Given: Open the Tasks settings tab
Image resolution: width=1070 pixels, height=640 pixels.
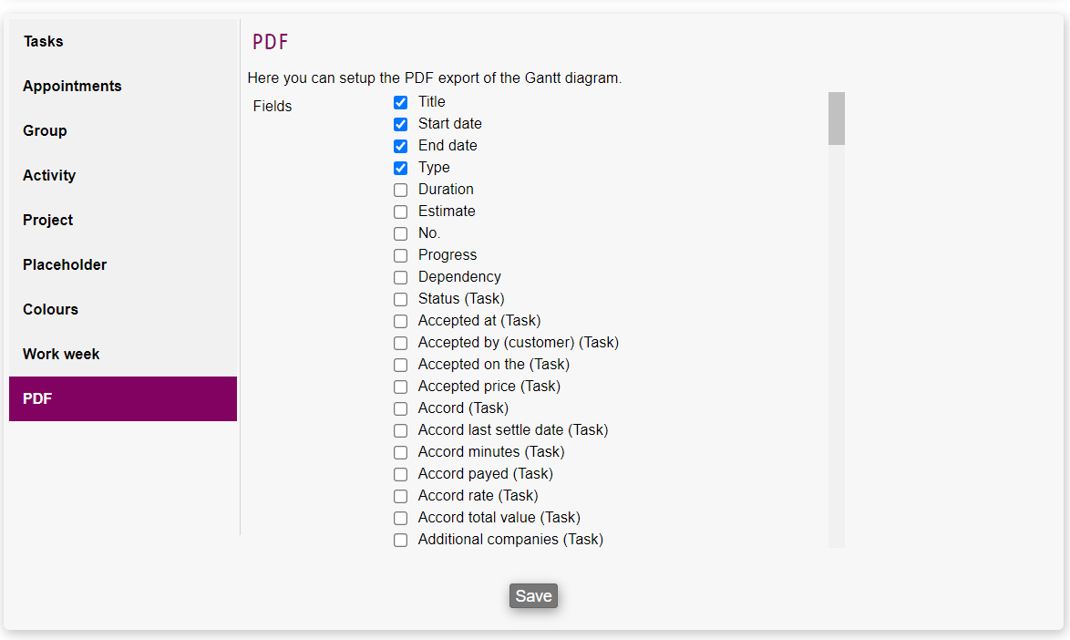Looking at the screenshot, I should click(123, 42).
